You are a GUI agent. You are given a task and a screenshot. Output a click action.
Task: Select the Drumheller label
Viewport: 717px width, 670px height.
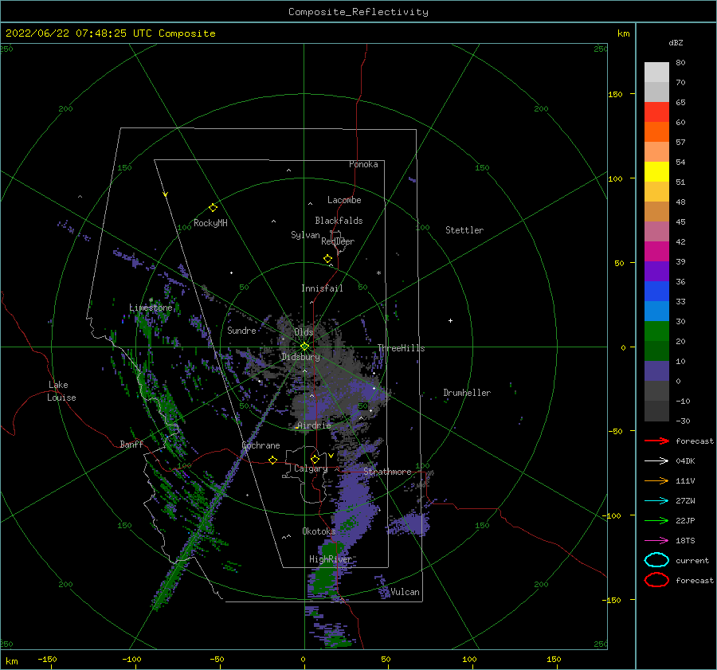pos(467,393)
